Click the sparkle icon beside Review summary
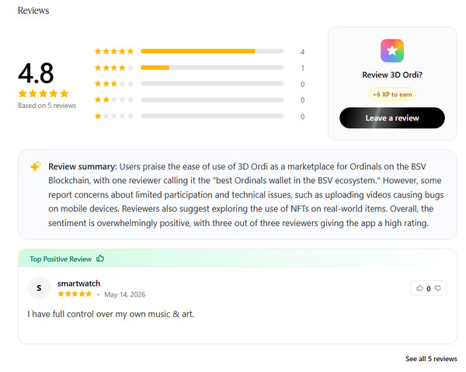This screenshot has width=466, height=372. coord(36,166)
